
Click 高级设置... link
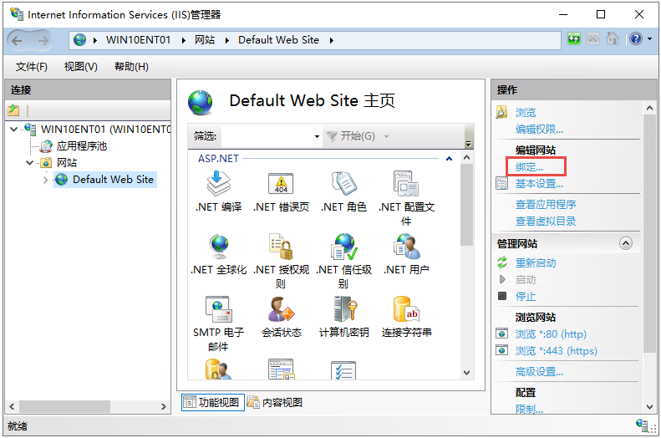(x=539, y=372)
